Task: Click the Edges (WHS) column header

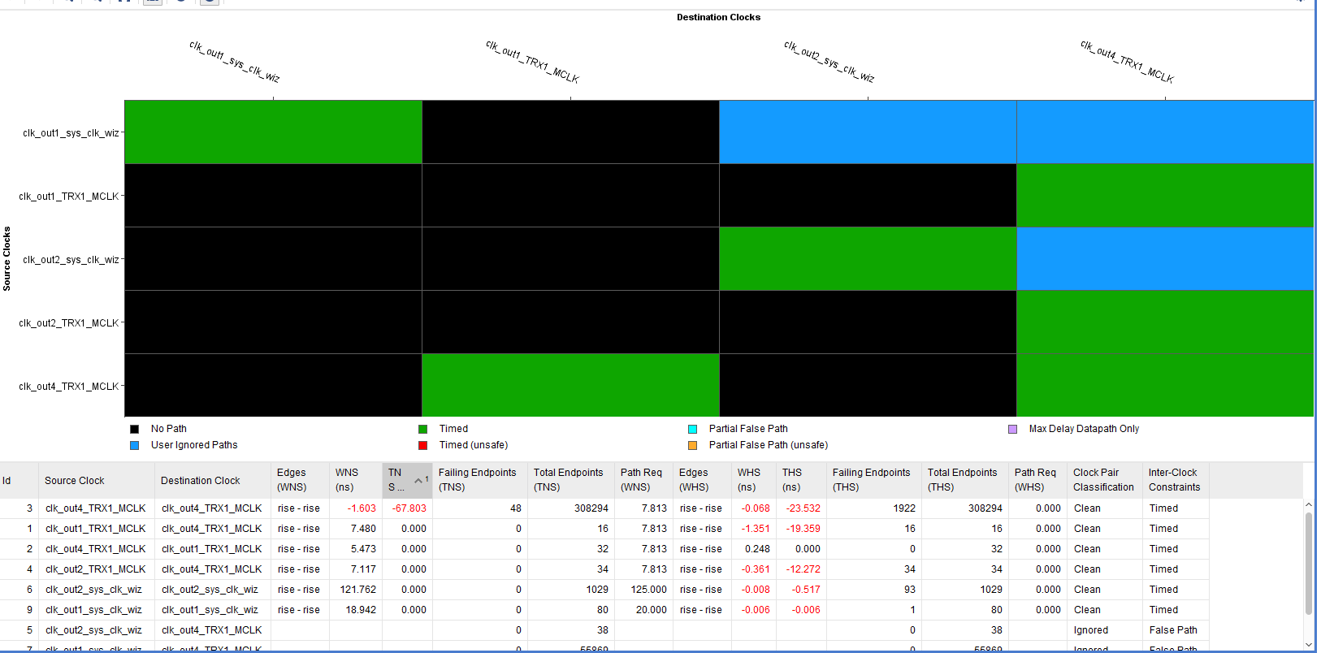Action: tap(702, 480)
